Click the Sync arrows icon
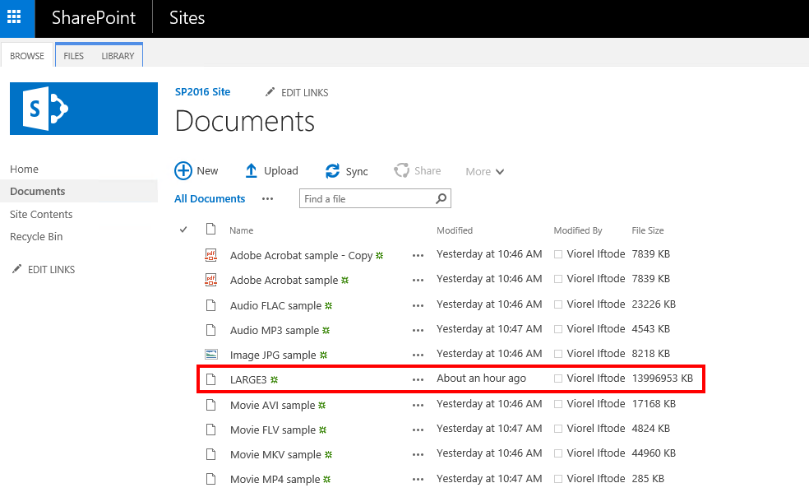 click(x=332, y=170)
